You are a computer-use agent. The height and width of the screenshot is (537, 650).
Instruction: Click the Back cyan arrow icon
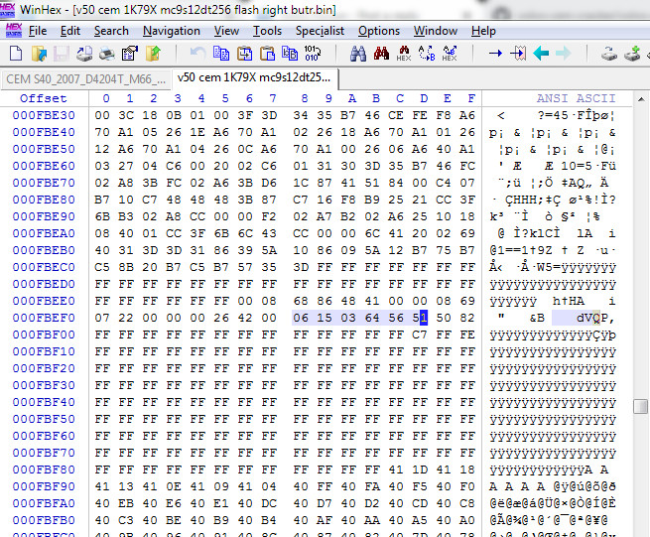tap(541, 54)
